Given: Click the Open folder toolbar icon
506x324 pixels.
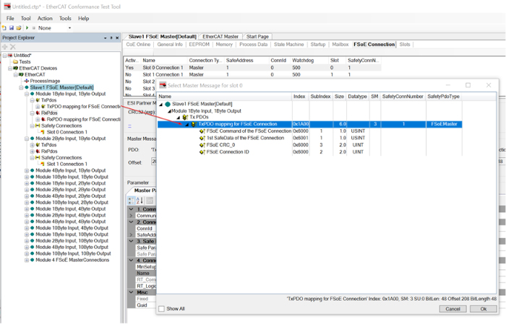Looking at the screenshot, I should pos(19,28).
